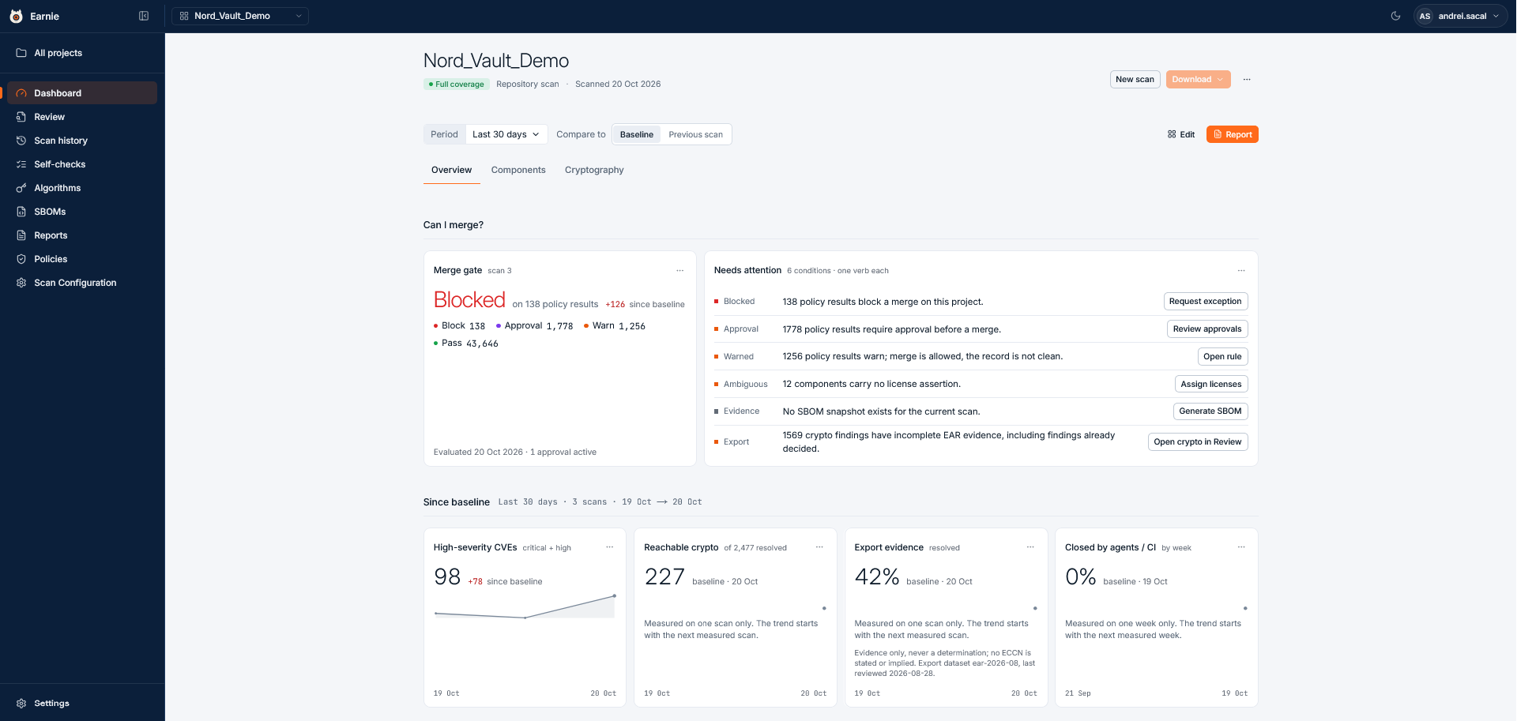This screenshot has height=721, width=1517.
Task: Open Merge gate card options menu
Action: pos(679,270)
